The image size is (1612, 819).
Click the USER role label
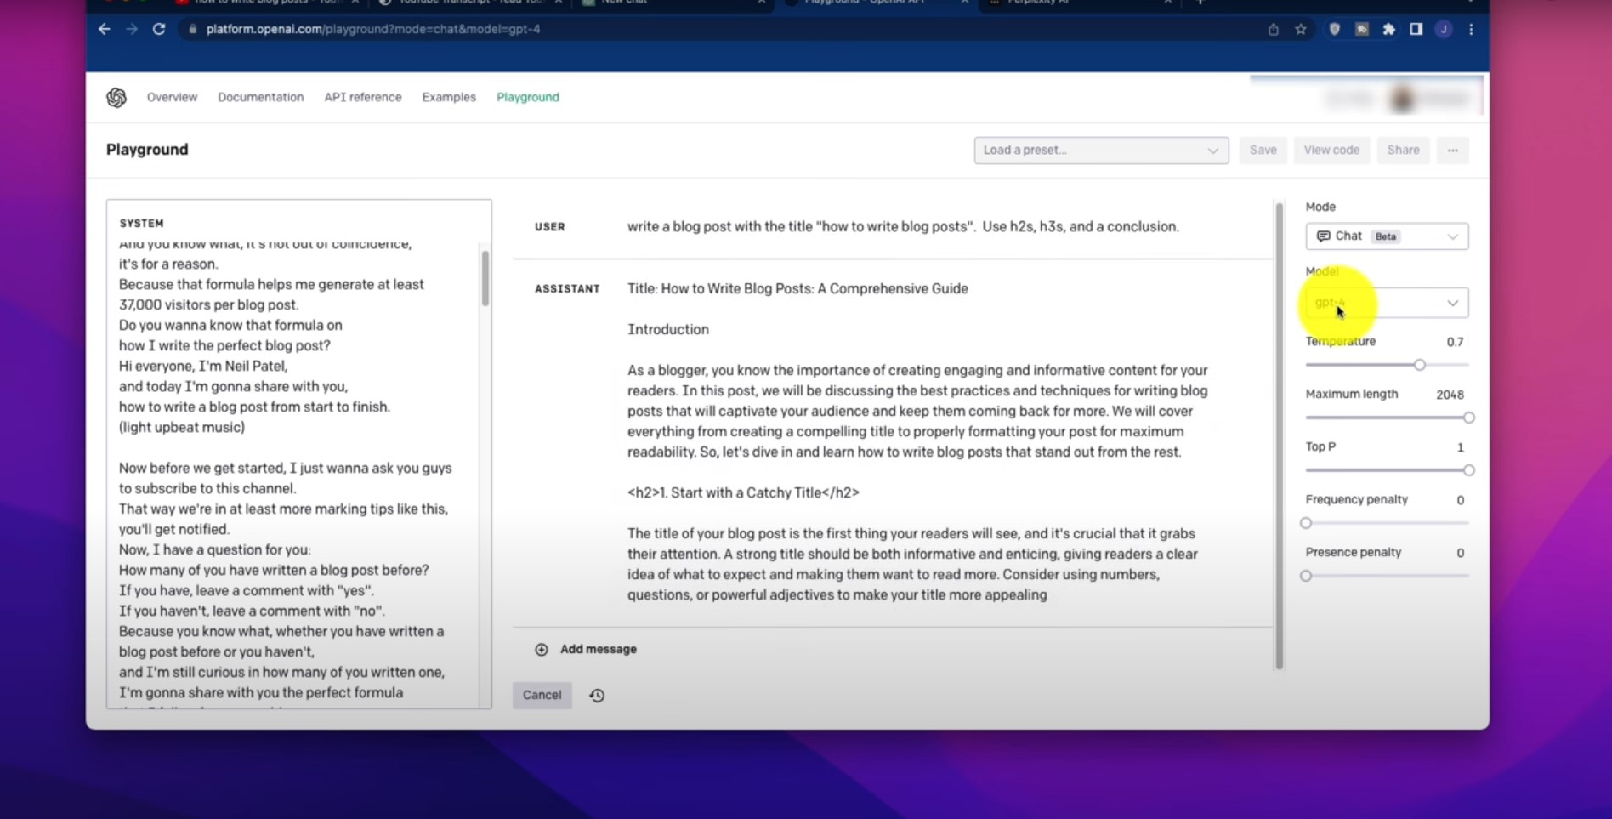pyautogui.click(x=549, y=227)
